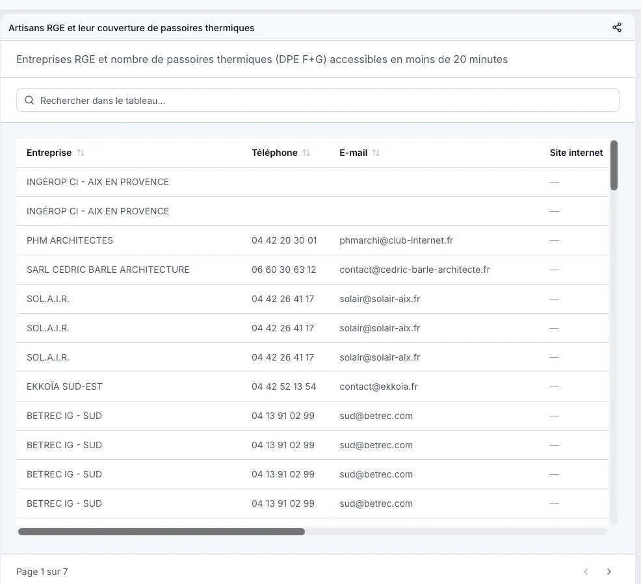The image size is (641, 584).
Task: Sort by Entreprise column arrows
Action: point(81,153)
